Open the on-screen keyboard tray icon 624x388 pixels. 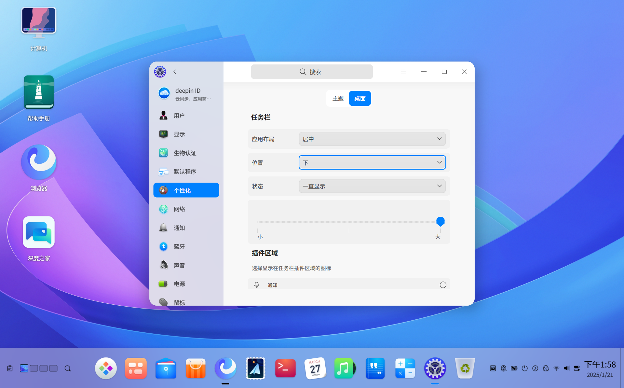493,368
